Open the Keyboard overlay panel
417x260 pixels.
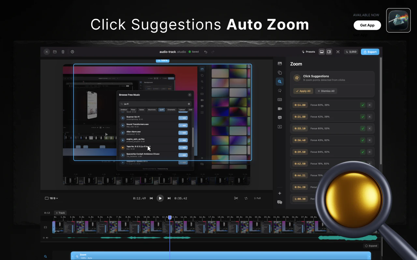tap(280, 99)
